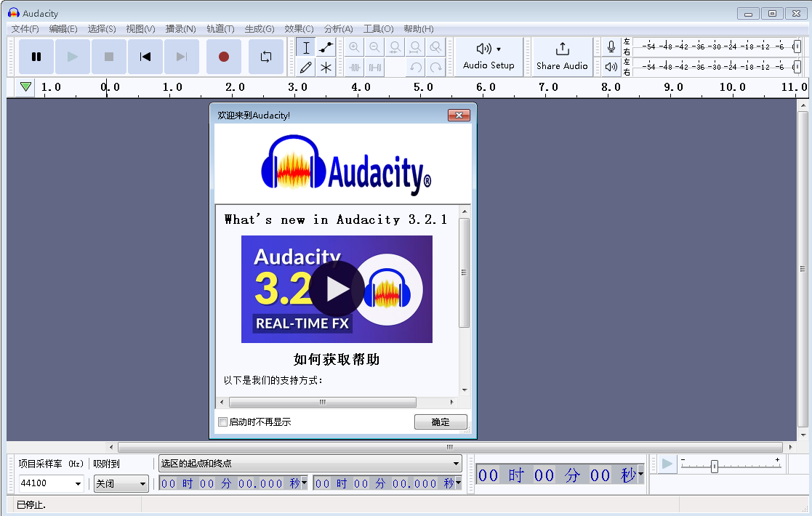The height and width of the screenshot is (516, 812).
Task: Click the 已停止. status bar text
Action: tap(31, 504)
